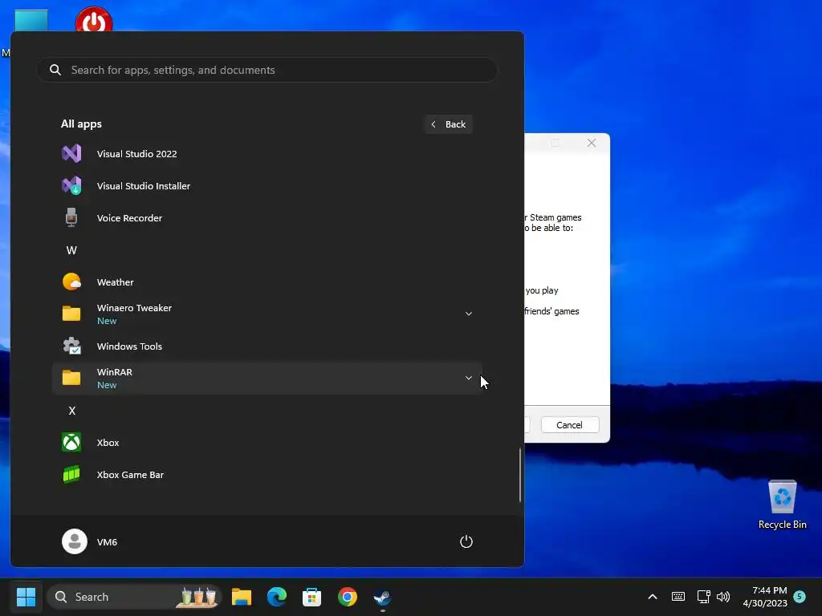Click the "Visual Studio Installer" label
Viewport: 822px width, 616px height.
click(144, 186)
